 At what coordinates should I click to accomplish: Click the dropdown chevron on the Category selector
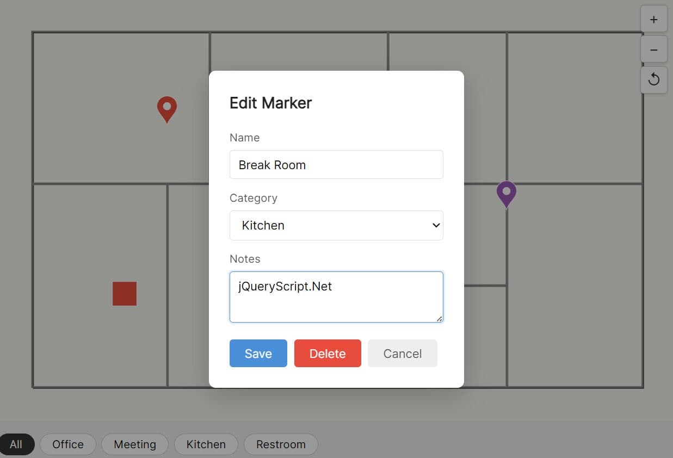pyautogui.click(x=435, y=225)
